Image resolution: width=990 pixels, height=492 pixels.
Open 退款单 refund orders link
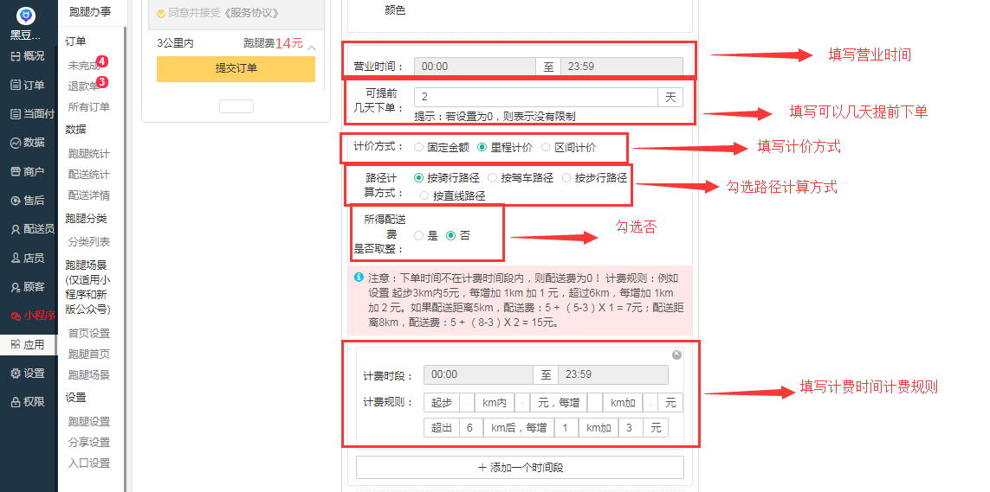[x=83, y=86]
